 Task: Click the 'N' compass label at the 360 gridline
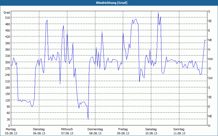coord(209,50)
